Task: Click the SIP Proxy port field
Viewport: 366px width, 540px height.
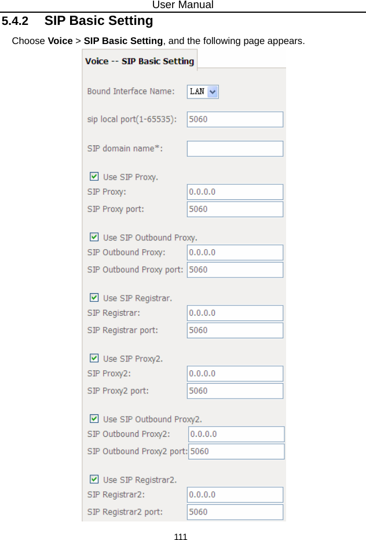Action: [x=235, y=209]
